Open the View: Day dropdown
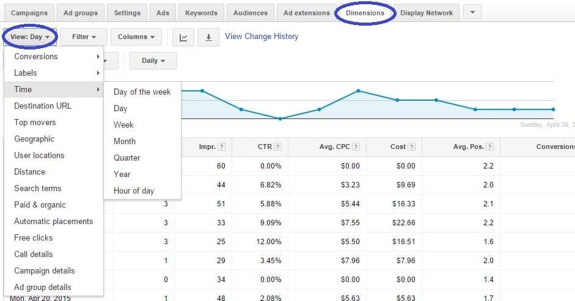This screenshot has width=575, height=301. (x=30, y=37)
